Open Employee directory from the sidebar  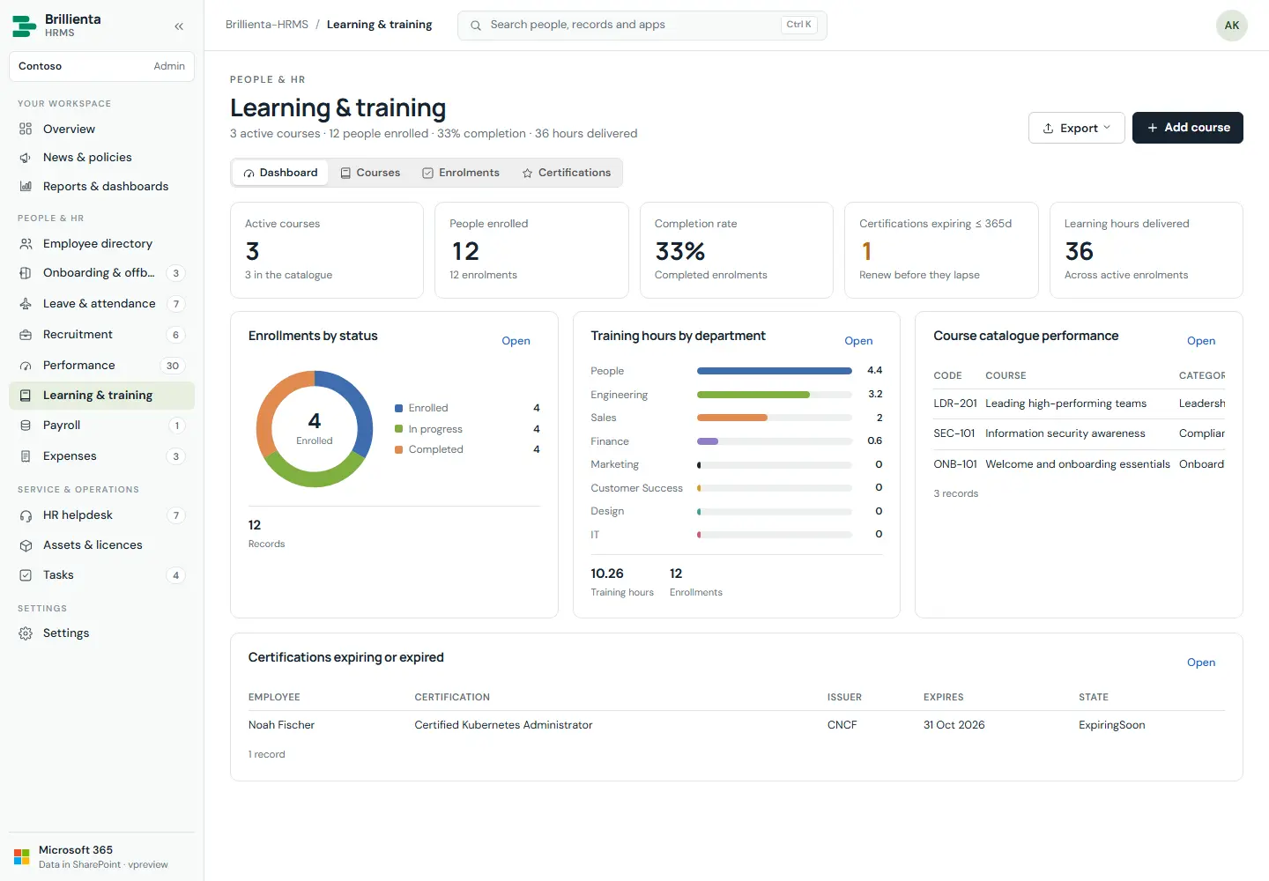101,244
